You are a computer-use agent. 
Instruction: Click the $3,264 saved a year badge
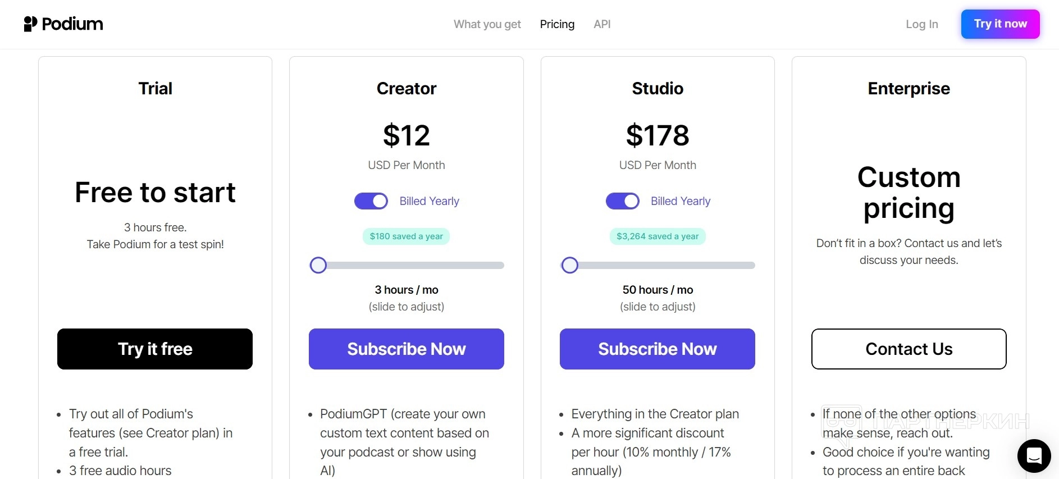point(658,236)
